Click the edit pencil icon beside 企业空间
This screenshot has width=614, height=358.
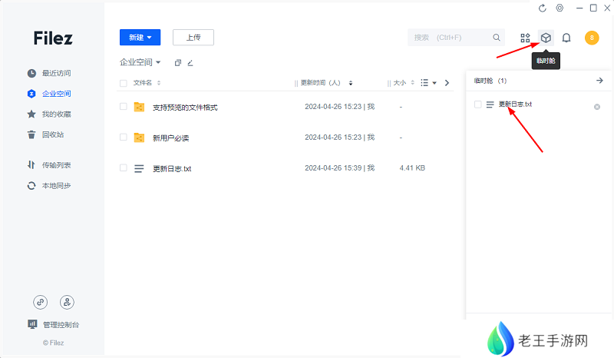[190, 63]
